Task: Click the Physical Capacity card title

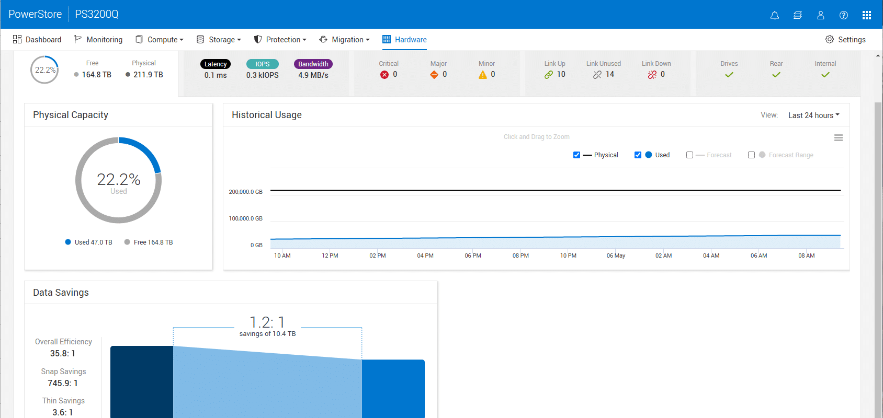Action: [71, 115]
